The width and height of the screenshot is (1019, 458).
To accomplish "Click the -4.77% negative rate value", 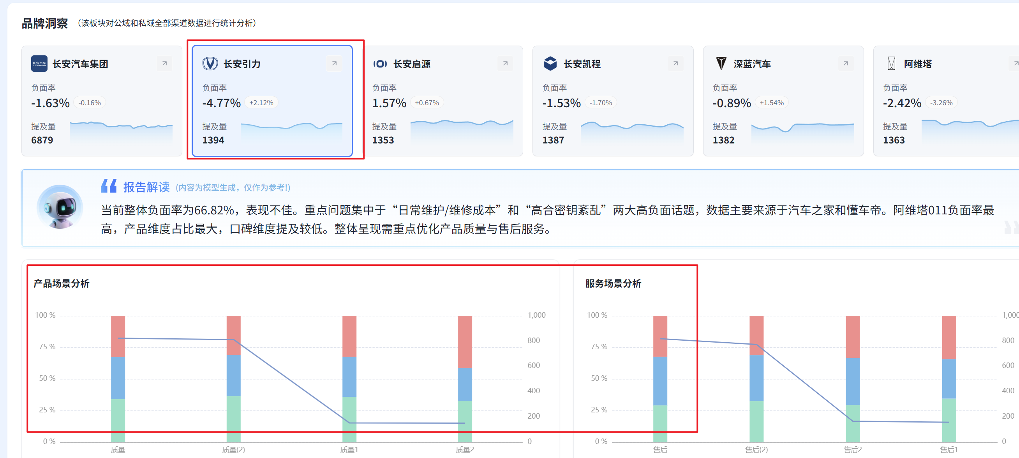I will (221, 103).
